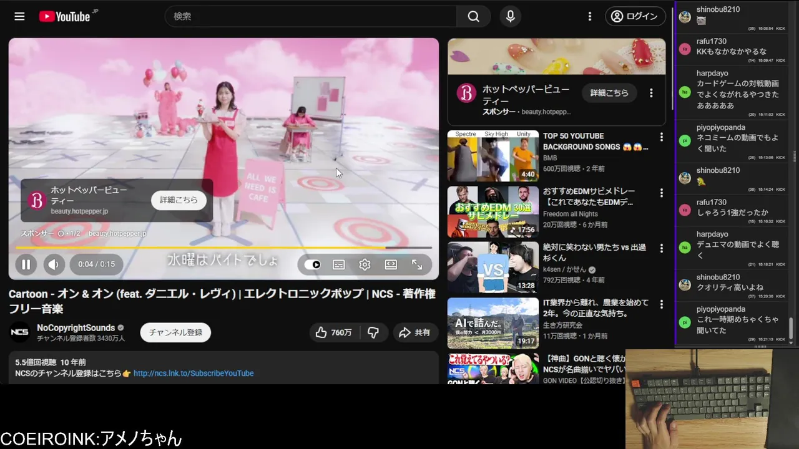Toggle the autoplay switch in player
This screenshot has height=449, width=799.
coord(313,264)
